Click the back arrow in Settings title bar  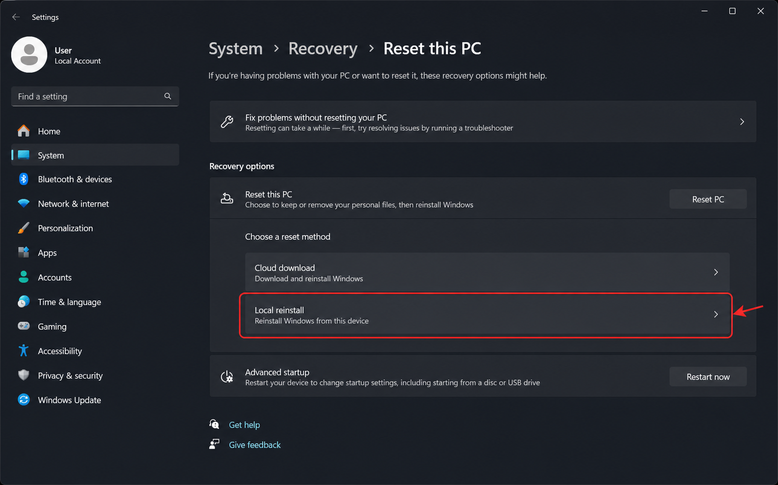coord(16,17)
